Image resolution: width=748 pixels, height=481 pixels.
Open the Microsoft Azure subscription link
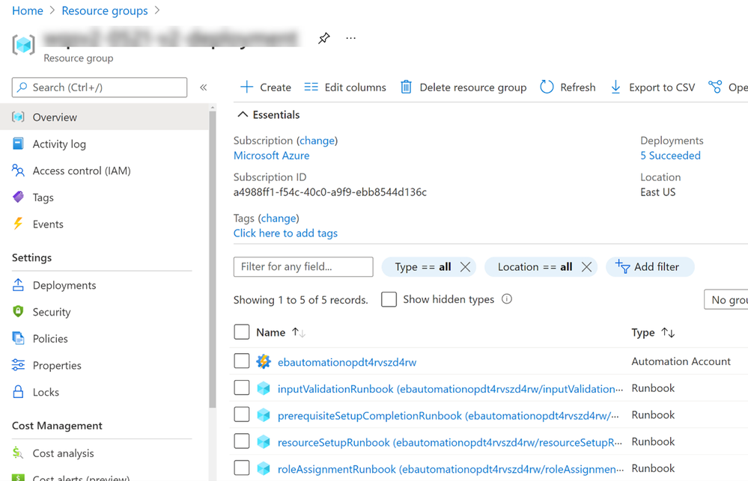click(x=271, y=156)
